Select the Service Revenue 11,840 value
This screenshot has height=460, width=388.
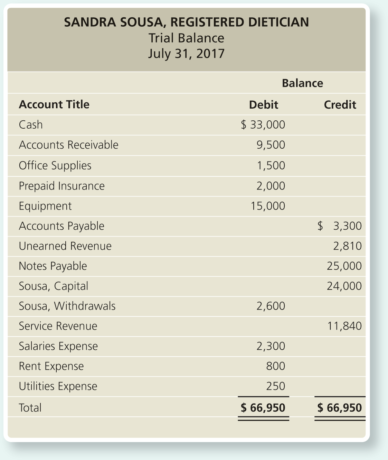point(344,326)
